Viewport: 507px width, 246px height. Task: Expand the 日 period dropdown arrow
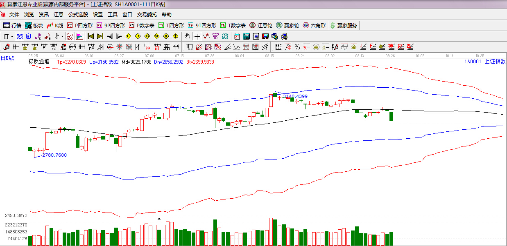tap(12, 36)
